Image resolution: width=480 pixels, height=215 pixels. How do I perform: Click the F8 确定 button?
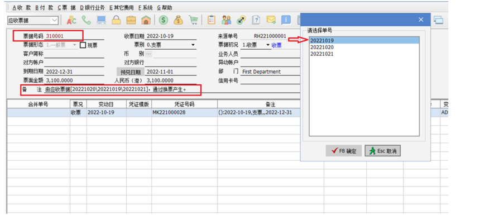(x=344, y=151)
